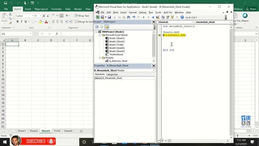Click View Object icon in Project panel
This screenshot has width=259, height=146.
point(102,27)
